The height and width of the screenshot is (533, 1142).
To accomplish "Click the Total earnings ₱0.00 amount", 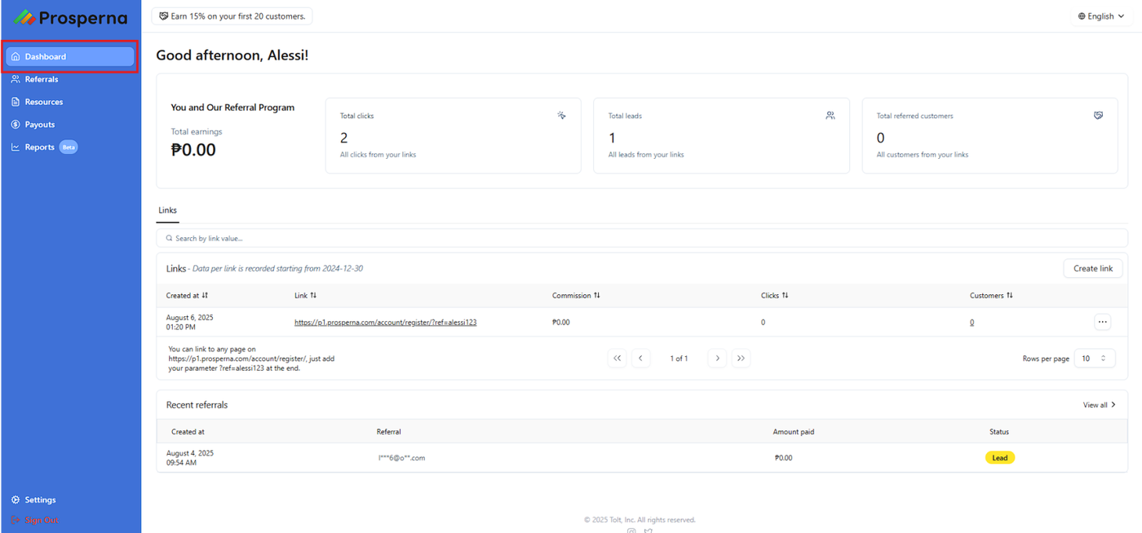I will click(x=193, y=149).
